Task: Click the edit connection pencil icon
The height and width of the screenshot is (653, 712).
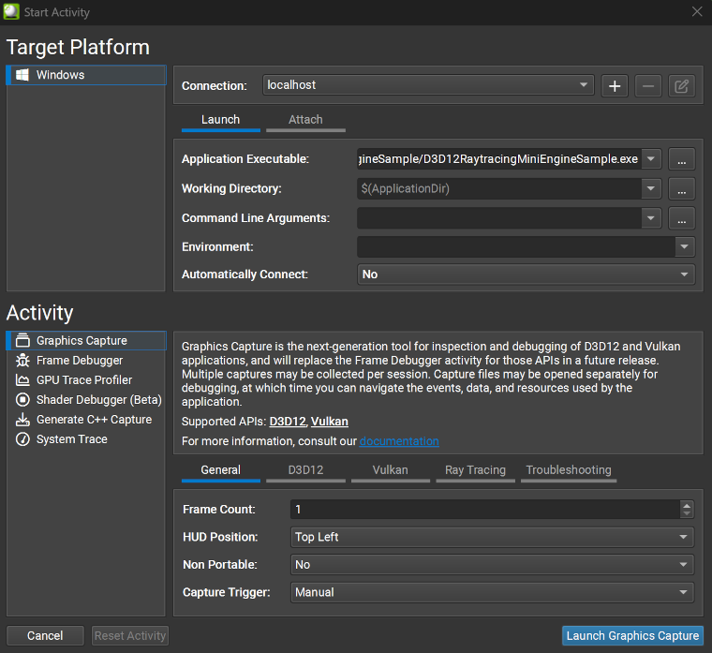Action: pyautogui.click(x=681, y=86)
